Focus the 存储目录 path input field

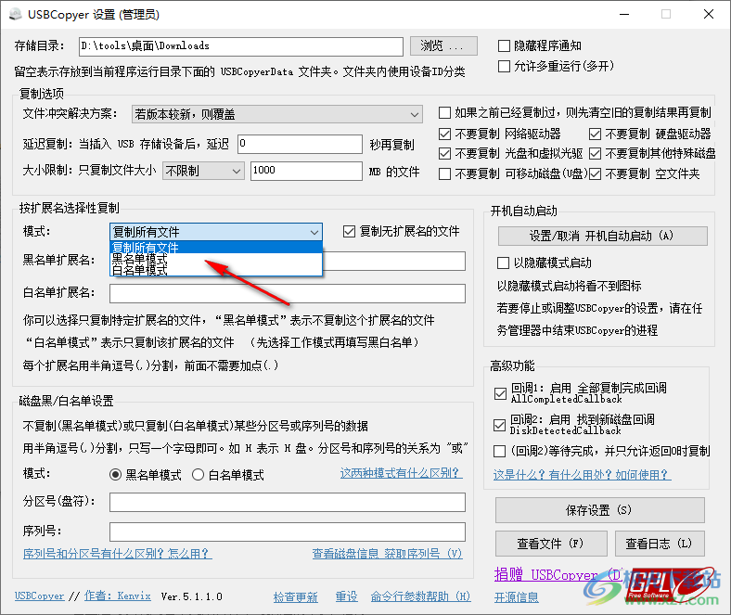pyautogui.click(x=241, y=46)
